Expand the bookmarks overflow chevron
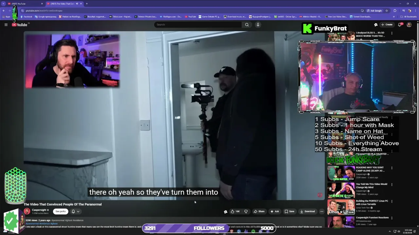The width and height of the screenshot is (419, 235). (394, 17)
